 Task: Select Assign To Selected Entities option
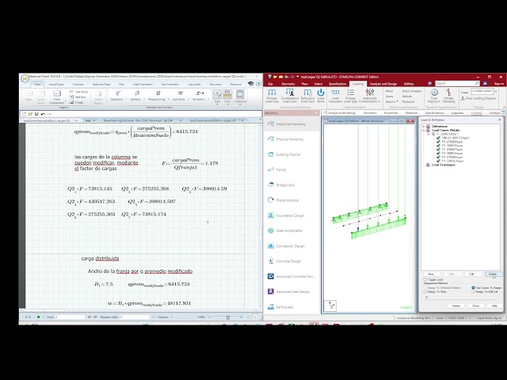tap(425, 287)
